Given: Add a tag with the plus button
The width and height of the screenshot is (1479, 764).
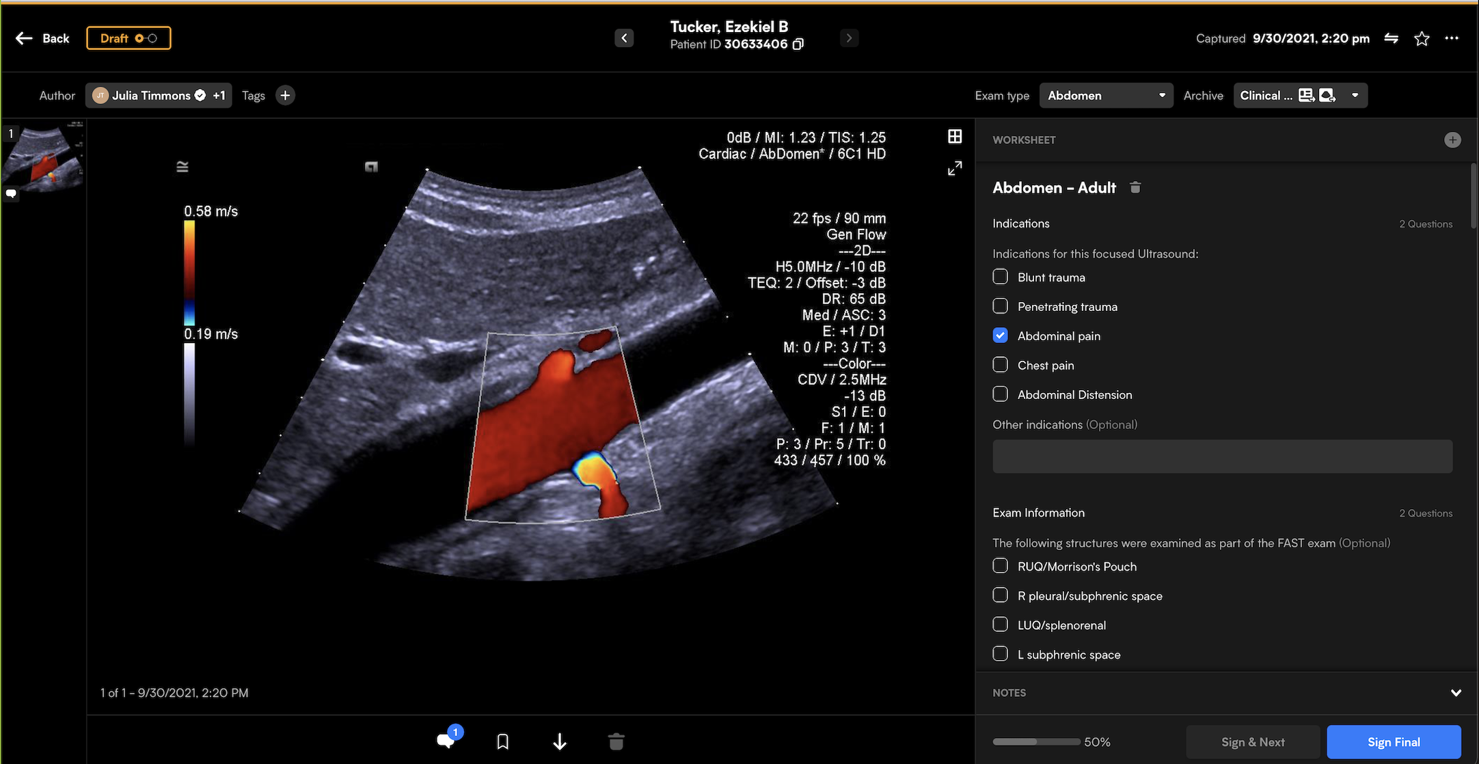Looking at the screenshot, I should [285, 96].
